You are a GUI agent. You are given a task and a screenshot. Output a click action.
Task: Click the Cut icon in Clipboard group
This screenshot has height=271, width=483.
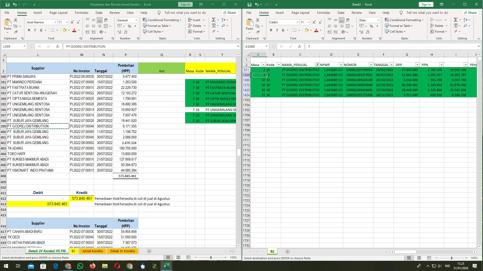(x=16, y=20)
